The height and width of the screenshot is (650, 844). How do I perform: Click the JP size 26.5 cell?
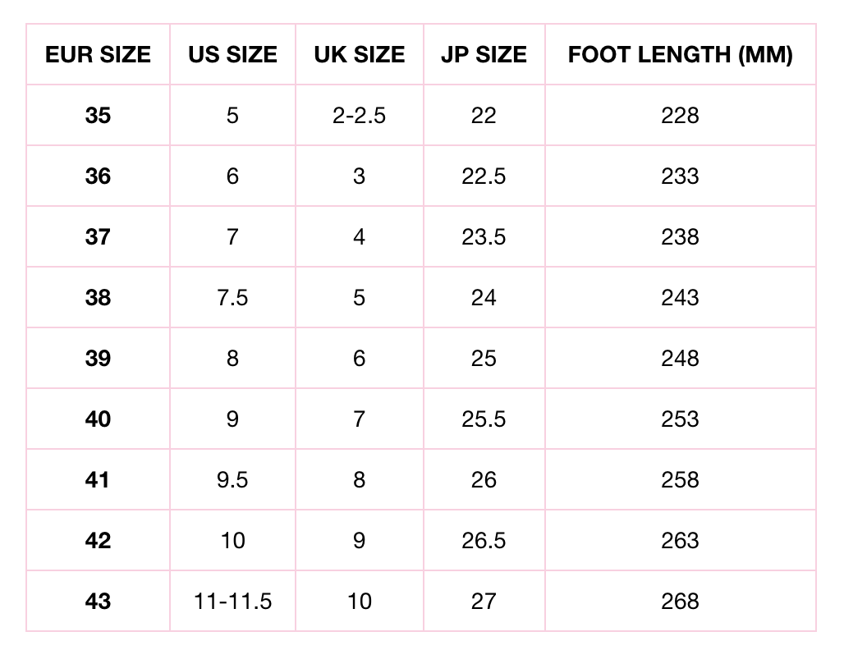click(484, 541)
